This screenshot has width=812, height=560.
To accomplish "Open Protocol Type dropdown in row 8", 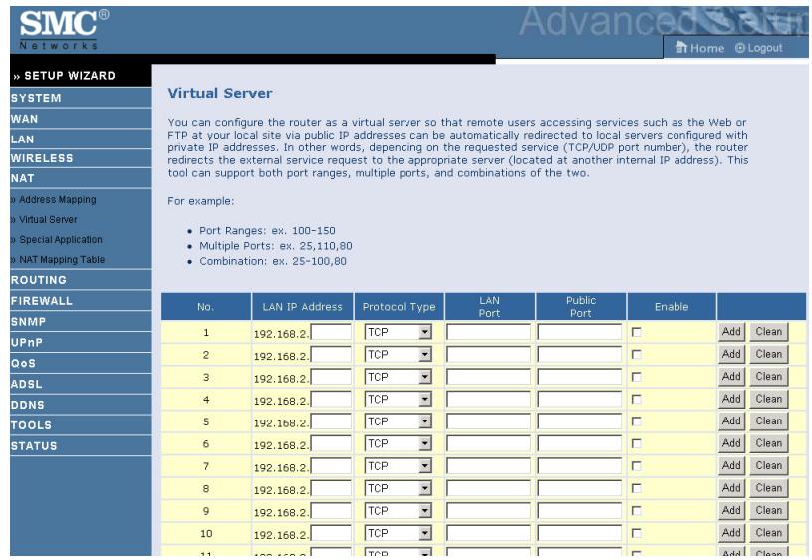I will click(x=399, y=488).
